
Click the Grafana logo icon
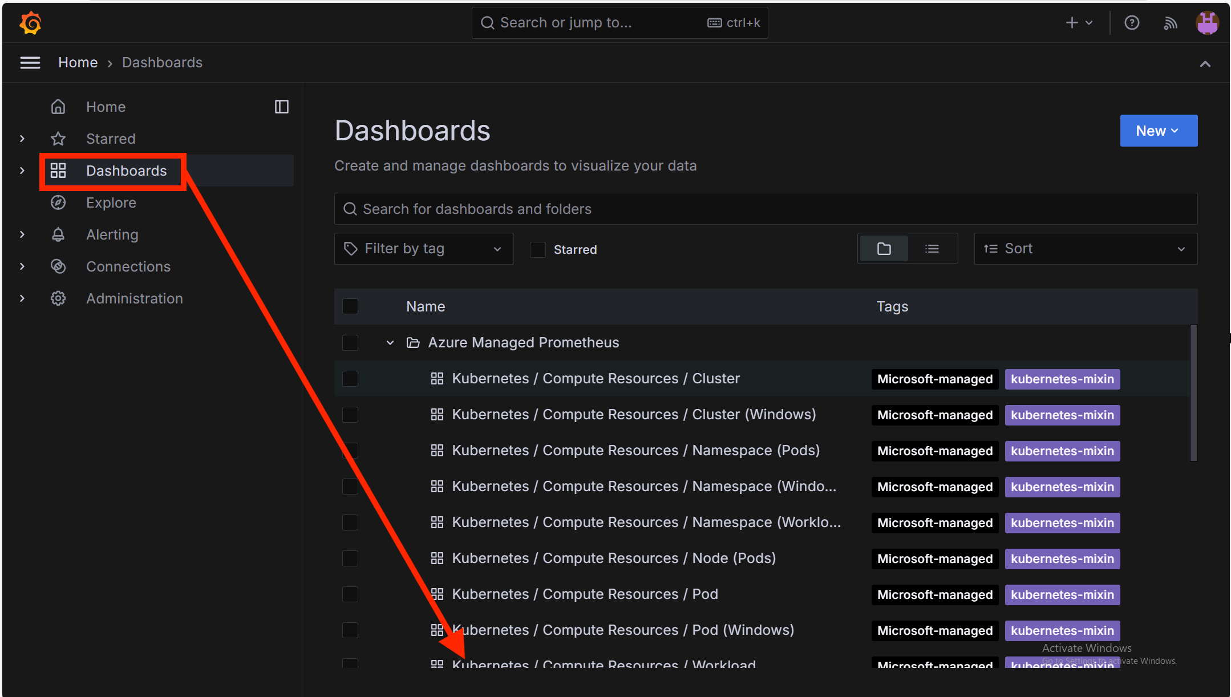(31, 23)
